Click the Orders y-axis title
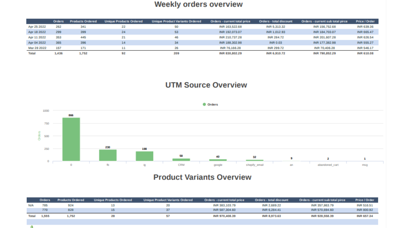The height and width of the screenshot is (228, 405). coord(39,136)
